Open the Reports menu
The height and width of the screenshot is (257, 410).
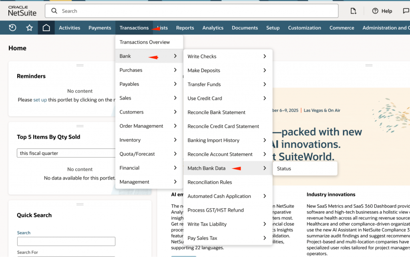click(185, 28)
